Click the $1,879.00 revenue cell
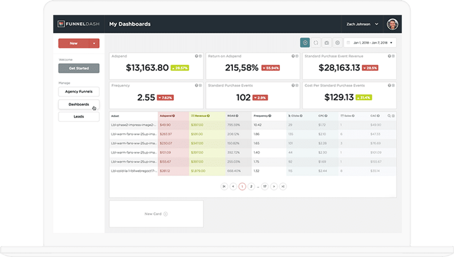 198,171
